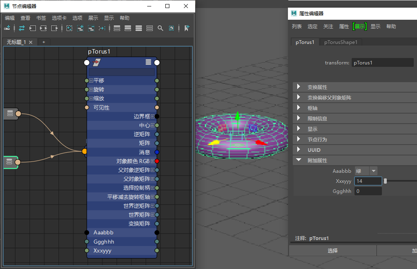Open the Aaabbb enum dropdown
This screenshot has height=269, width=417.
(x=373, y=171)
